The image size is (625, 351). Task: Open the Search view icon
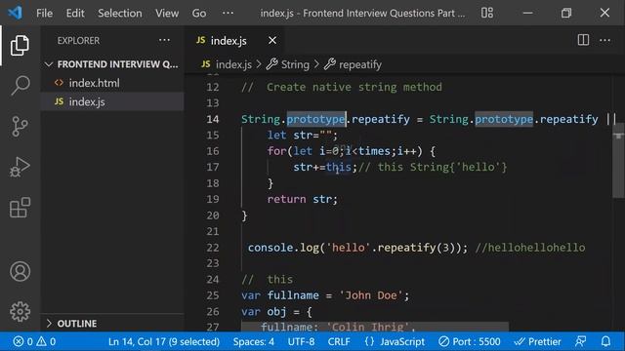20,85
